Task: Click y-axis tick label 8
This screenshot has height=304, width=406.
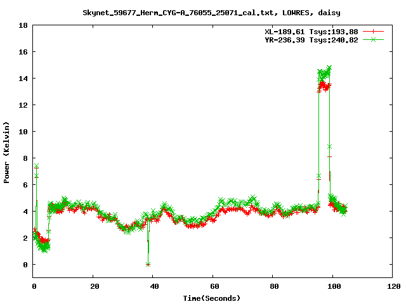Action: [x=25, y=158]
